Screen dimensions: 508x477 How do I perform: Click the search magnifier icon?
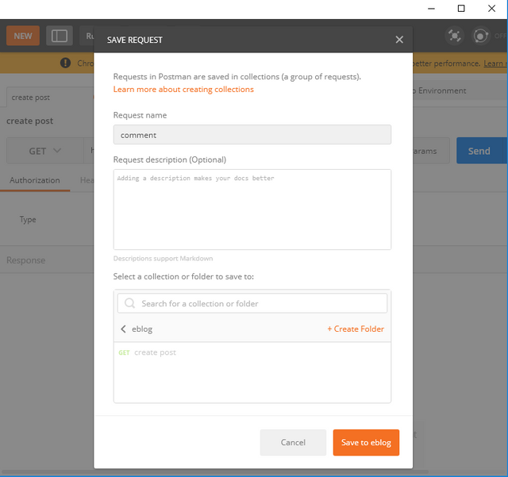click(130, 303)
